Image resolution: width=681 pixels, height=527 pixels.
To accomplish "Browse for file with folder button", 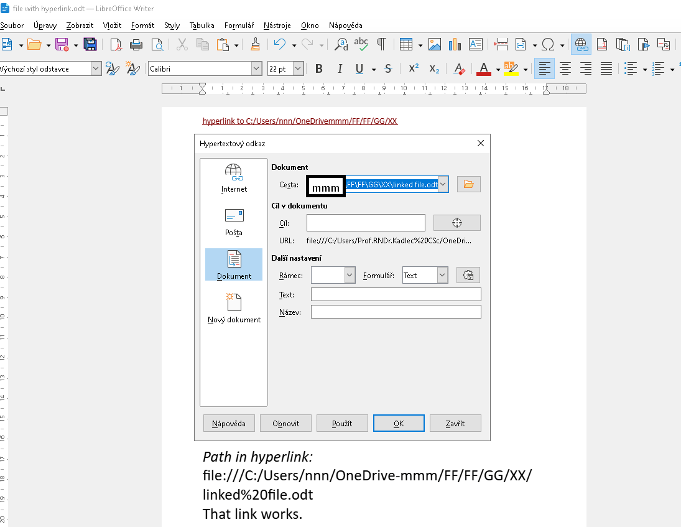I will tap(469, 184).
